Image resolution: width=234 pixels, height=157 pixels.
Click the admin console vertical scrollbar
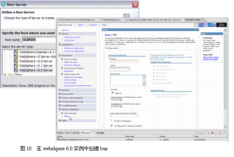coord(225,78)
